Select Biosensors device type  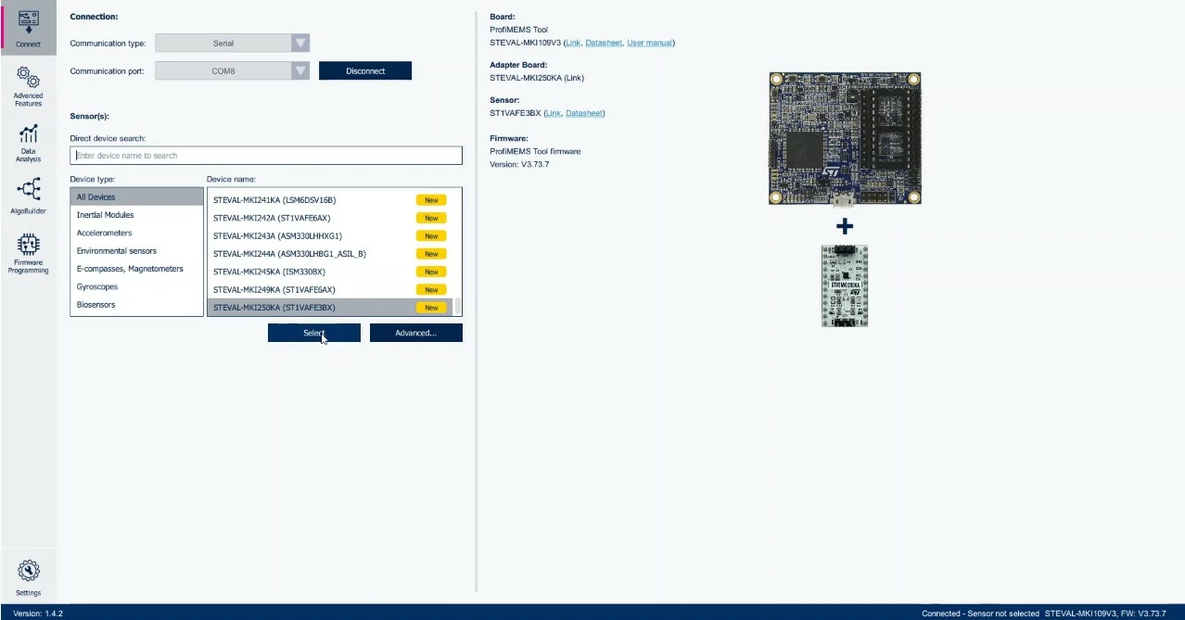136,305
